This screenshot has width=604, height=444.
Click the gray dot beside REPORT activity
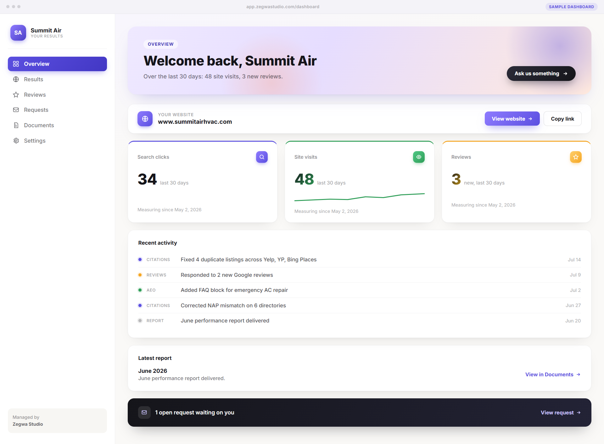[x=140, y=321]
